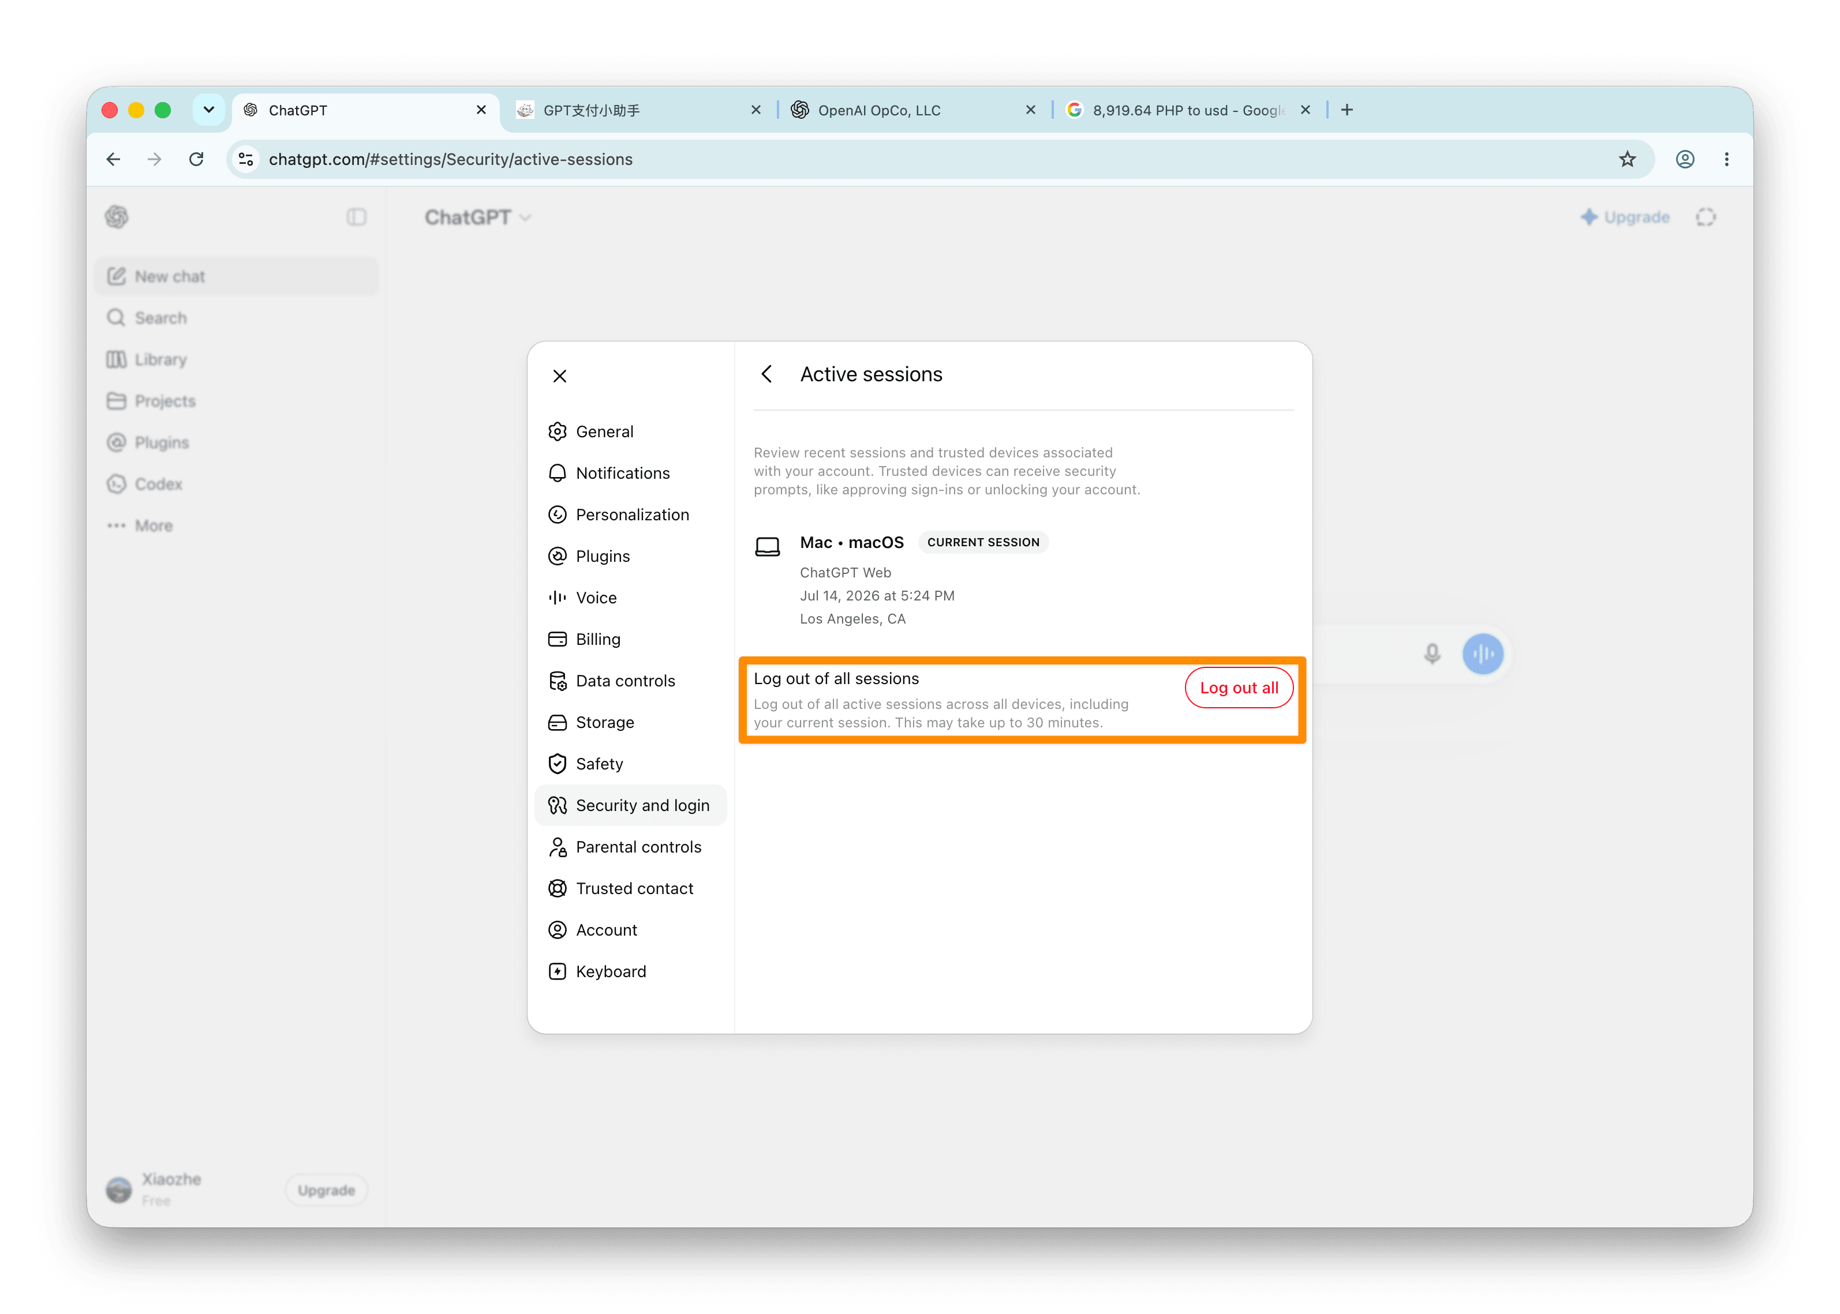
Task: Open Plugins settings section
Action: pyautogui.click(x=631, y=556)
